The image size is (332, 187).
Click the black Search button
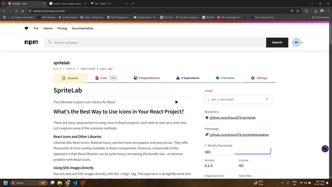coord(277,43)
